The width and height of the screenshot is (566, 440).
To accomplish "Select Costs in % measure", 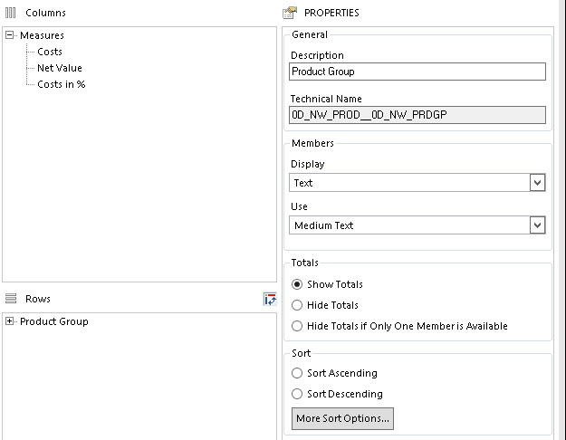I will 62,84.
